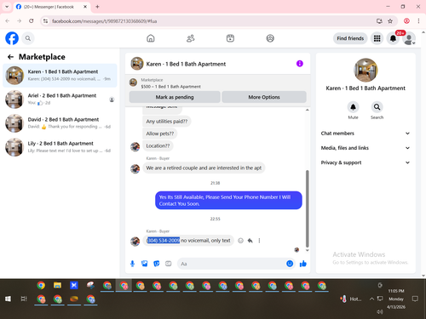The width and height of the screenshot is (426, 319).
Task: Click the conversation header title Karen - 1 Bed 1 Bath Apartment
Action: click(186, 64)
